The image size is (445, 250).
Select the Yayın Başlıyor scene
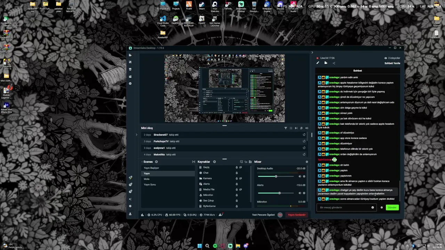168,168
